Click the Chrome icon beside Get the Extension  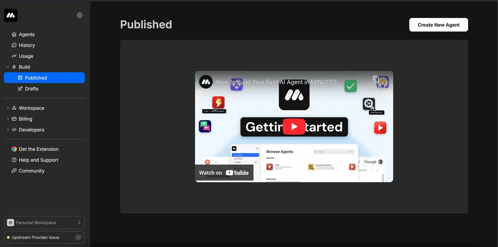click(14, 149)
